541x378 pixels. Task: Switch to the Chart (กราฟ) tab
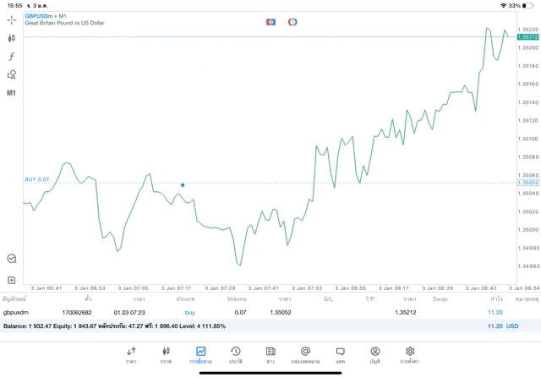[x=167, y=354]
